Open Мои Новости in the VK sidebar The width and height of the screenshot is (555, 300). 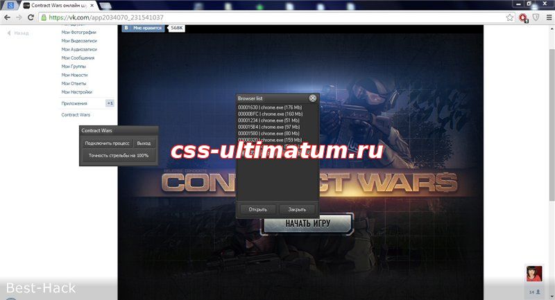coord(74,75)
